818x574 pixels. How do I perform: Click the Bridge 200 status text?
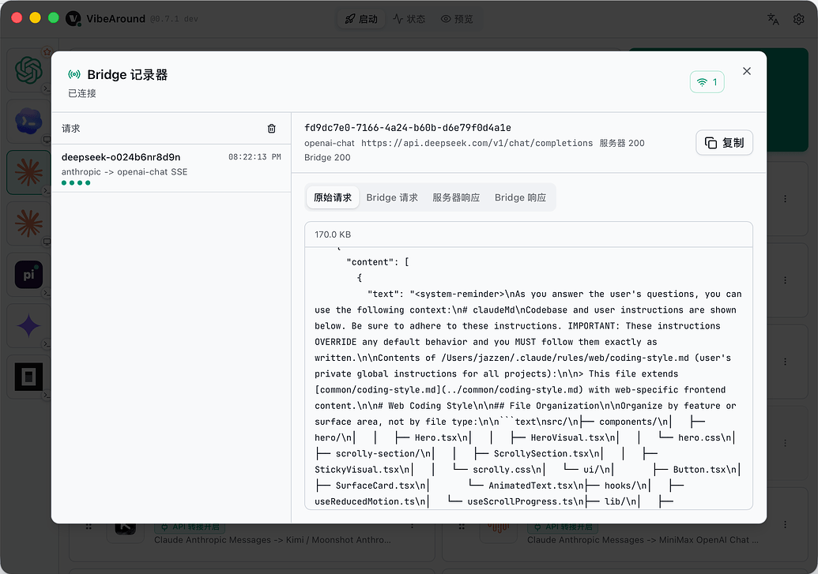tap(327, 157)
